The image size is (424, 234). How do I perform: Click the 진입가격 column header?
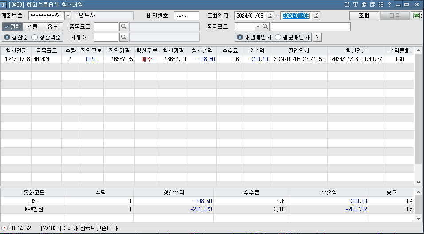click(x=119, y=51)
